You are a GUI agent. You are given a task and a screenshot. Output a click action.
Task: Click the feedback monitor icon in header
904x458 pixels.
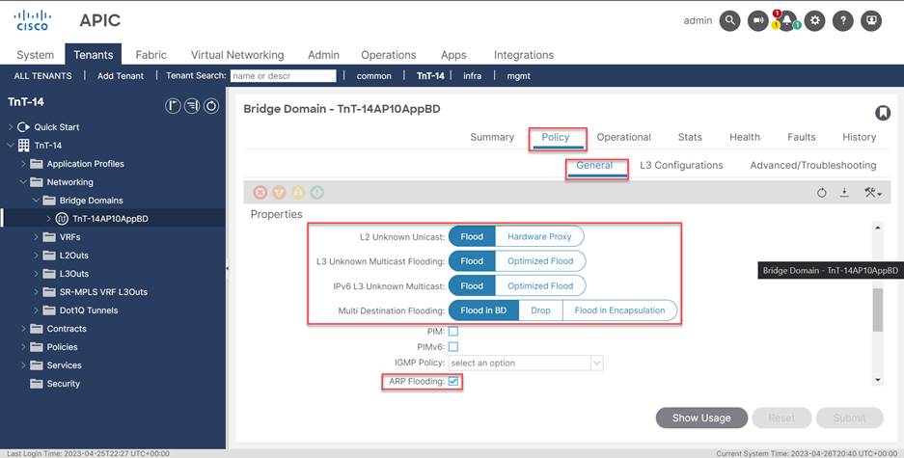pyautogui.click(x=871, y=21)
